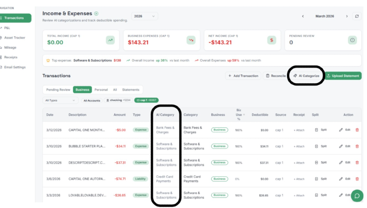This screenshot has width=367, height=208.
Task: Attach receipt to DESCRIPTDESCRIPT row
Action: [299, 163]
